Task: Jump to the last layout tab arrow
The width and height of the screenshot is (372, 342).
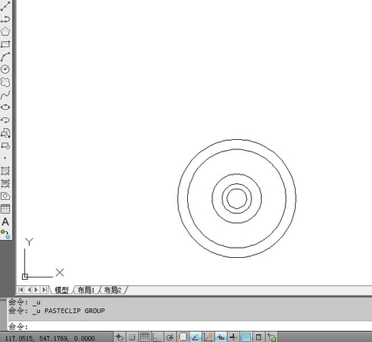Action: (45, 290)
